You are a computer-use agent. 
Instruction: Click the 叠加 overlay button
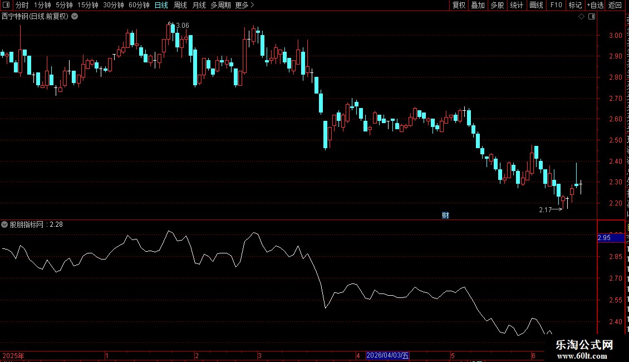point(478,5)
